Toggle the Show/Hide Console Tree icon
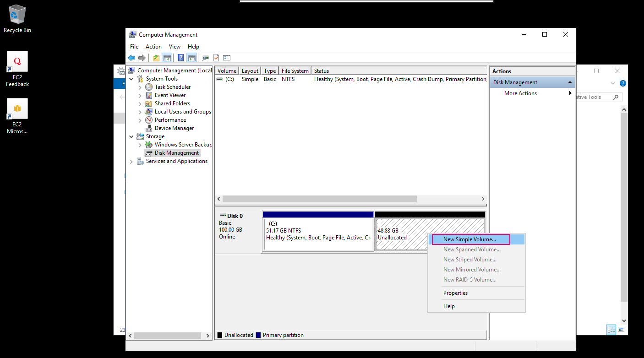The height and width of the screenshot is (358, 644). [x=167, y=58]
